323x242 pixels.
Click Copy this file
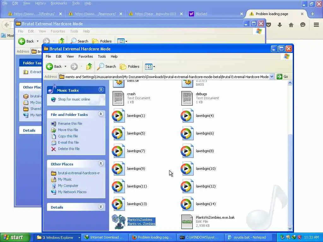click(68, 136)
